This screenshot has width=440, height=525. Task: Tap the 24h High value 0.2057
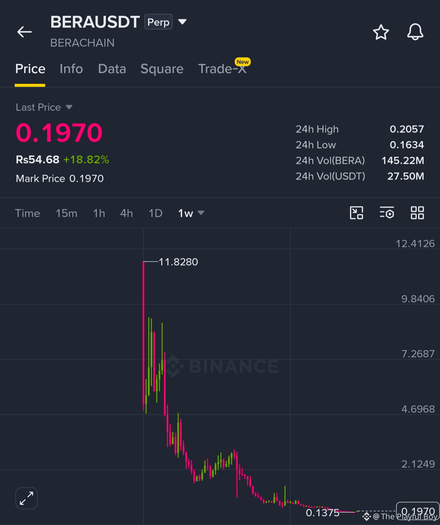tap(407, 129)
